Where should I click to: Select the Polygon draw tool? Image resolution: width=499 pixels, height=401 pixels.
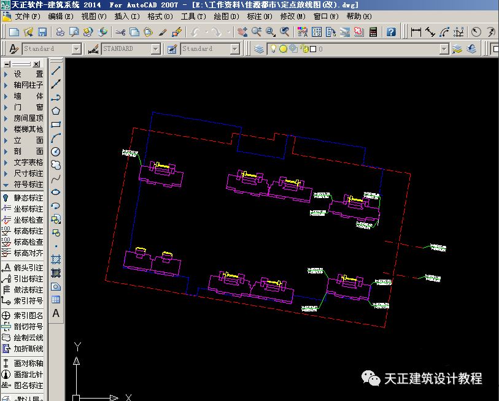pyautogui.click(x=56, y=111)
